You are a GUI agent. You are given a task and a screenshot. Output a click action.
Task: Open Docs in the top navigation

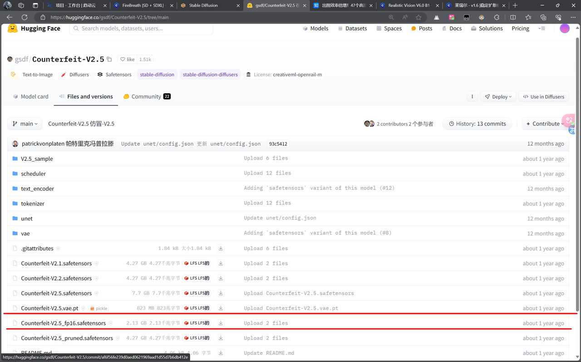pyautogui.click(x=452, y=28)
